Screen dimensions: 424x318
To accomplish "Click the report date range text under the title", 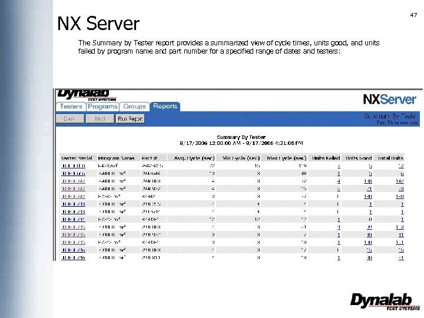I will [241, 143].
